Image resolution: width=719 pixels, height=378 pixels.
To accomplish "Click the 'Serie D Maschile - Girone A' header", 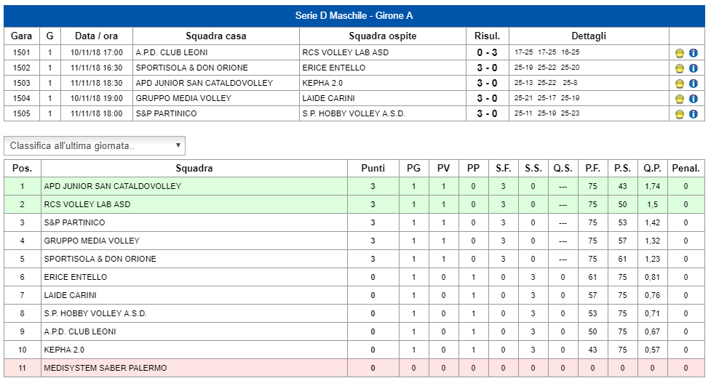I will tap(354, 15).
